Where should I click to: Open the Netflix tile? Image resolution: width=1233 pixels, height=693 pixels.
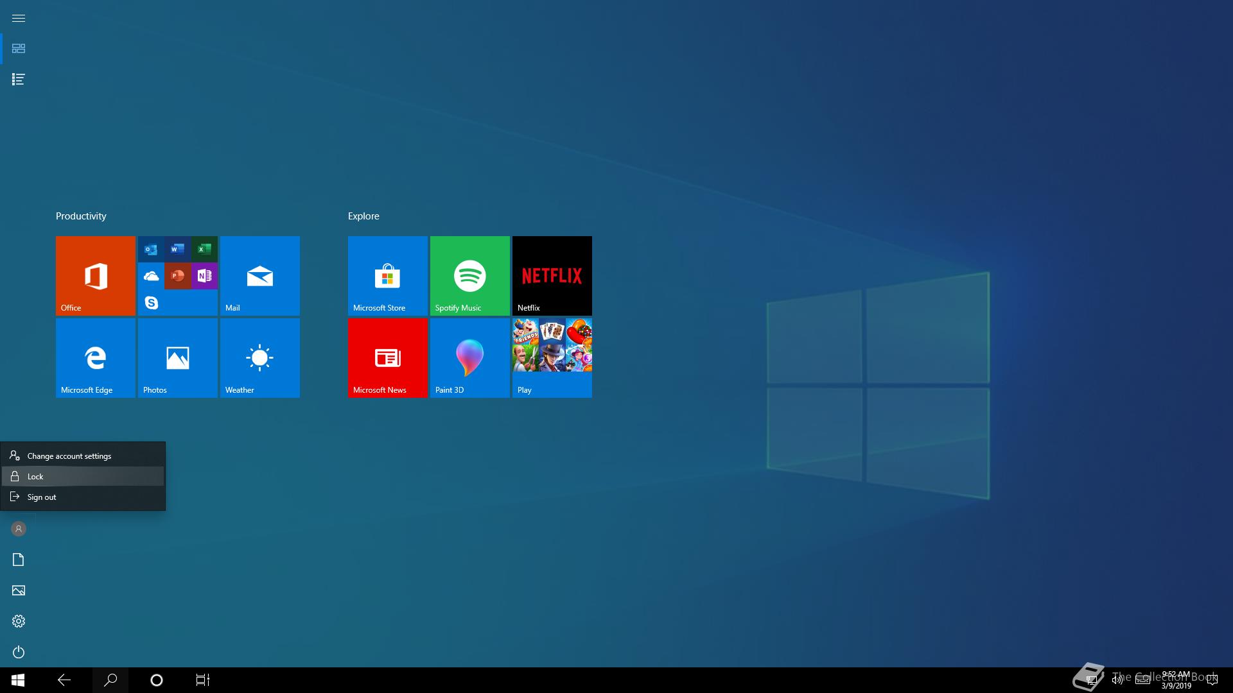coord(552,276)
